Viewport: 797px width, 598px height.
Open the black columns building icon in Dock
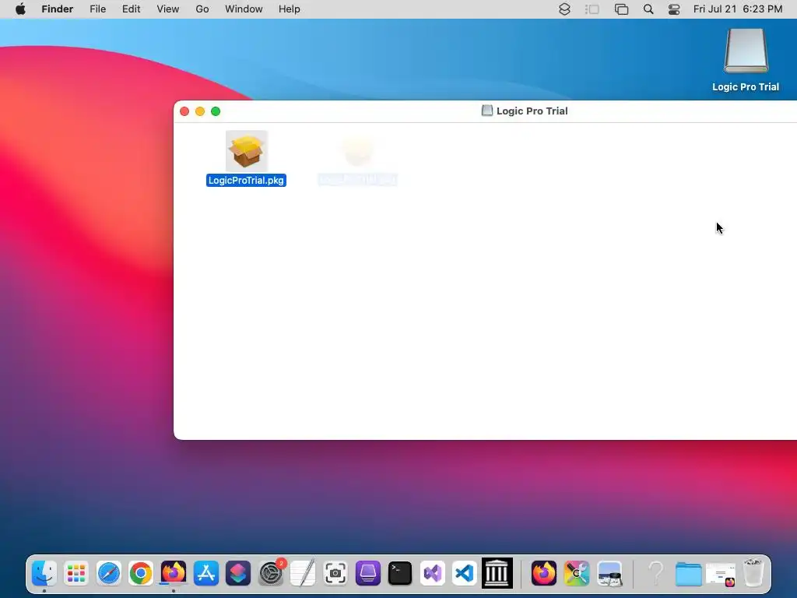pos(497,574)
